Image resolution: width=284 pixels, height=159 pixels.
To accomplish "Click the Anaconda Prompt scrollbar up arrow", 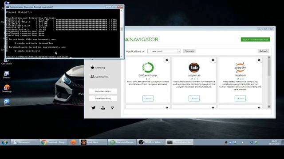I will tap(121, 11).
